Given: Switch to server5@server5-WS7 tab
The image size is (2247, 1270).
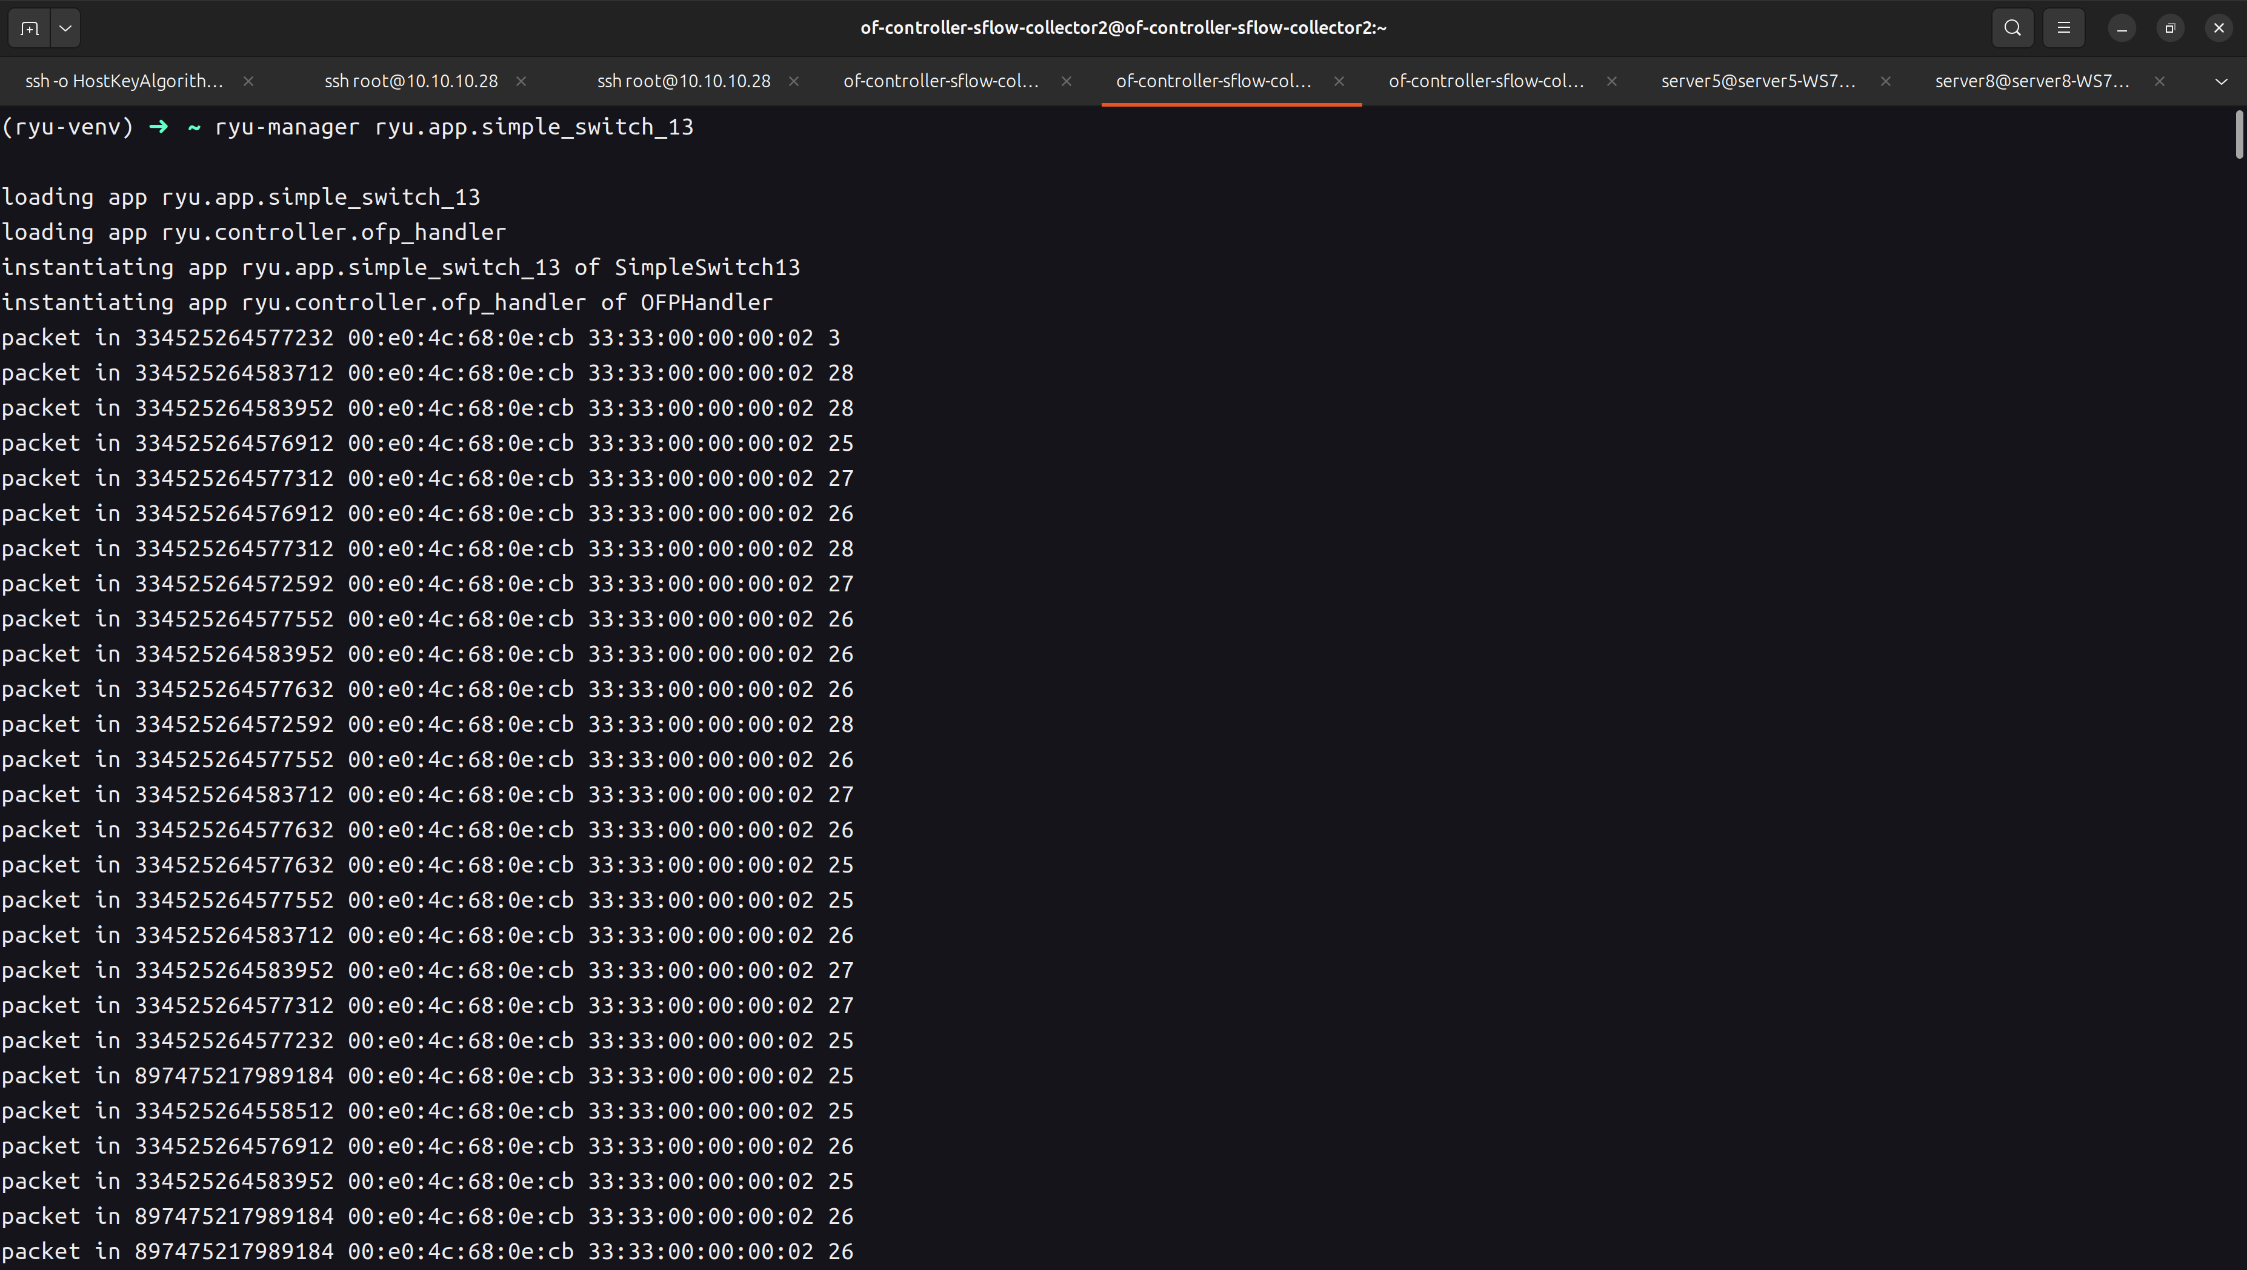Looking at the screenshot, I should click(1757, 81).
